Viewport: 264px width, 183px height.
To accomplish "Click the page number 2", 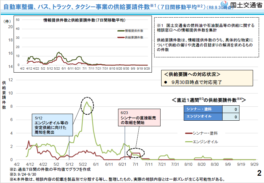I will coord(259,173).
